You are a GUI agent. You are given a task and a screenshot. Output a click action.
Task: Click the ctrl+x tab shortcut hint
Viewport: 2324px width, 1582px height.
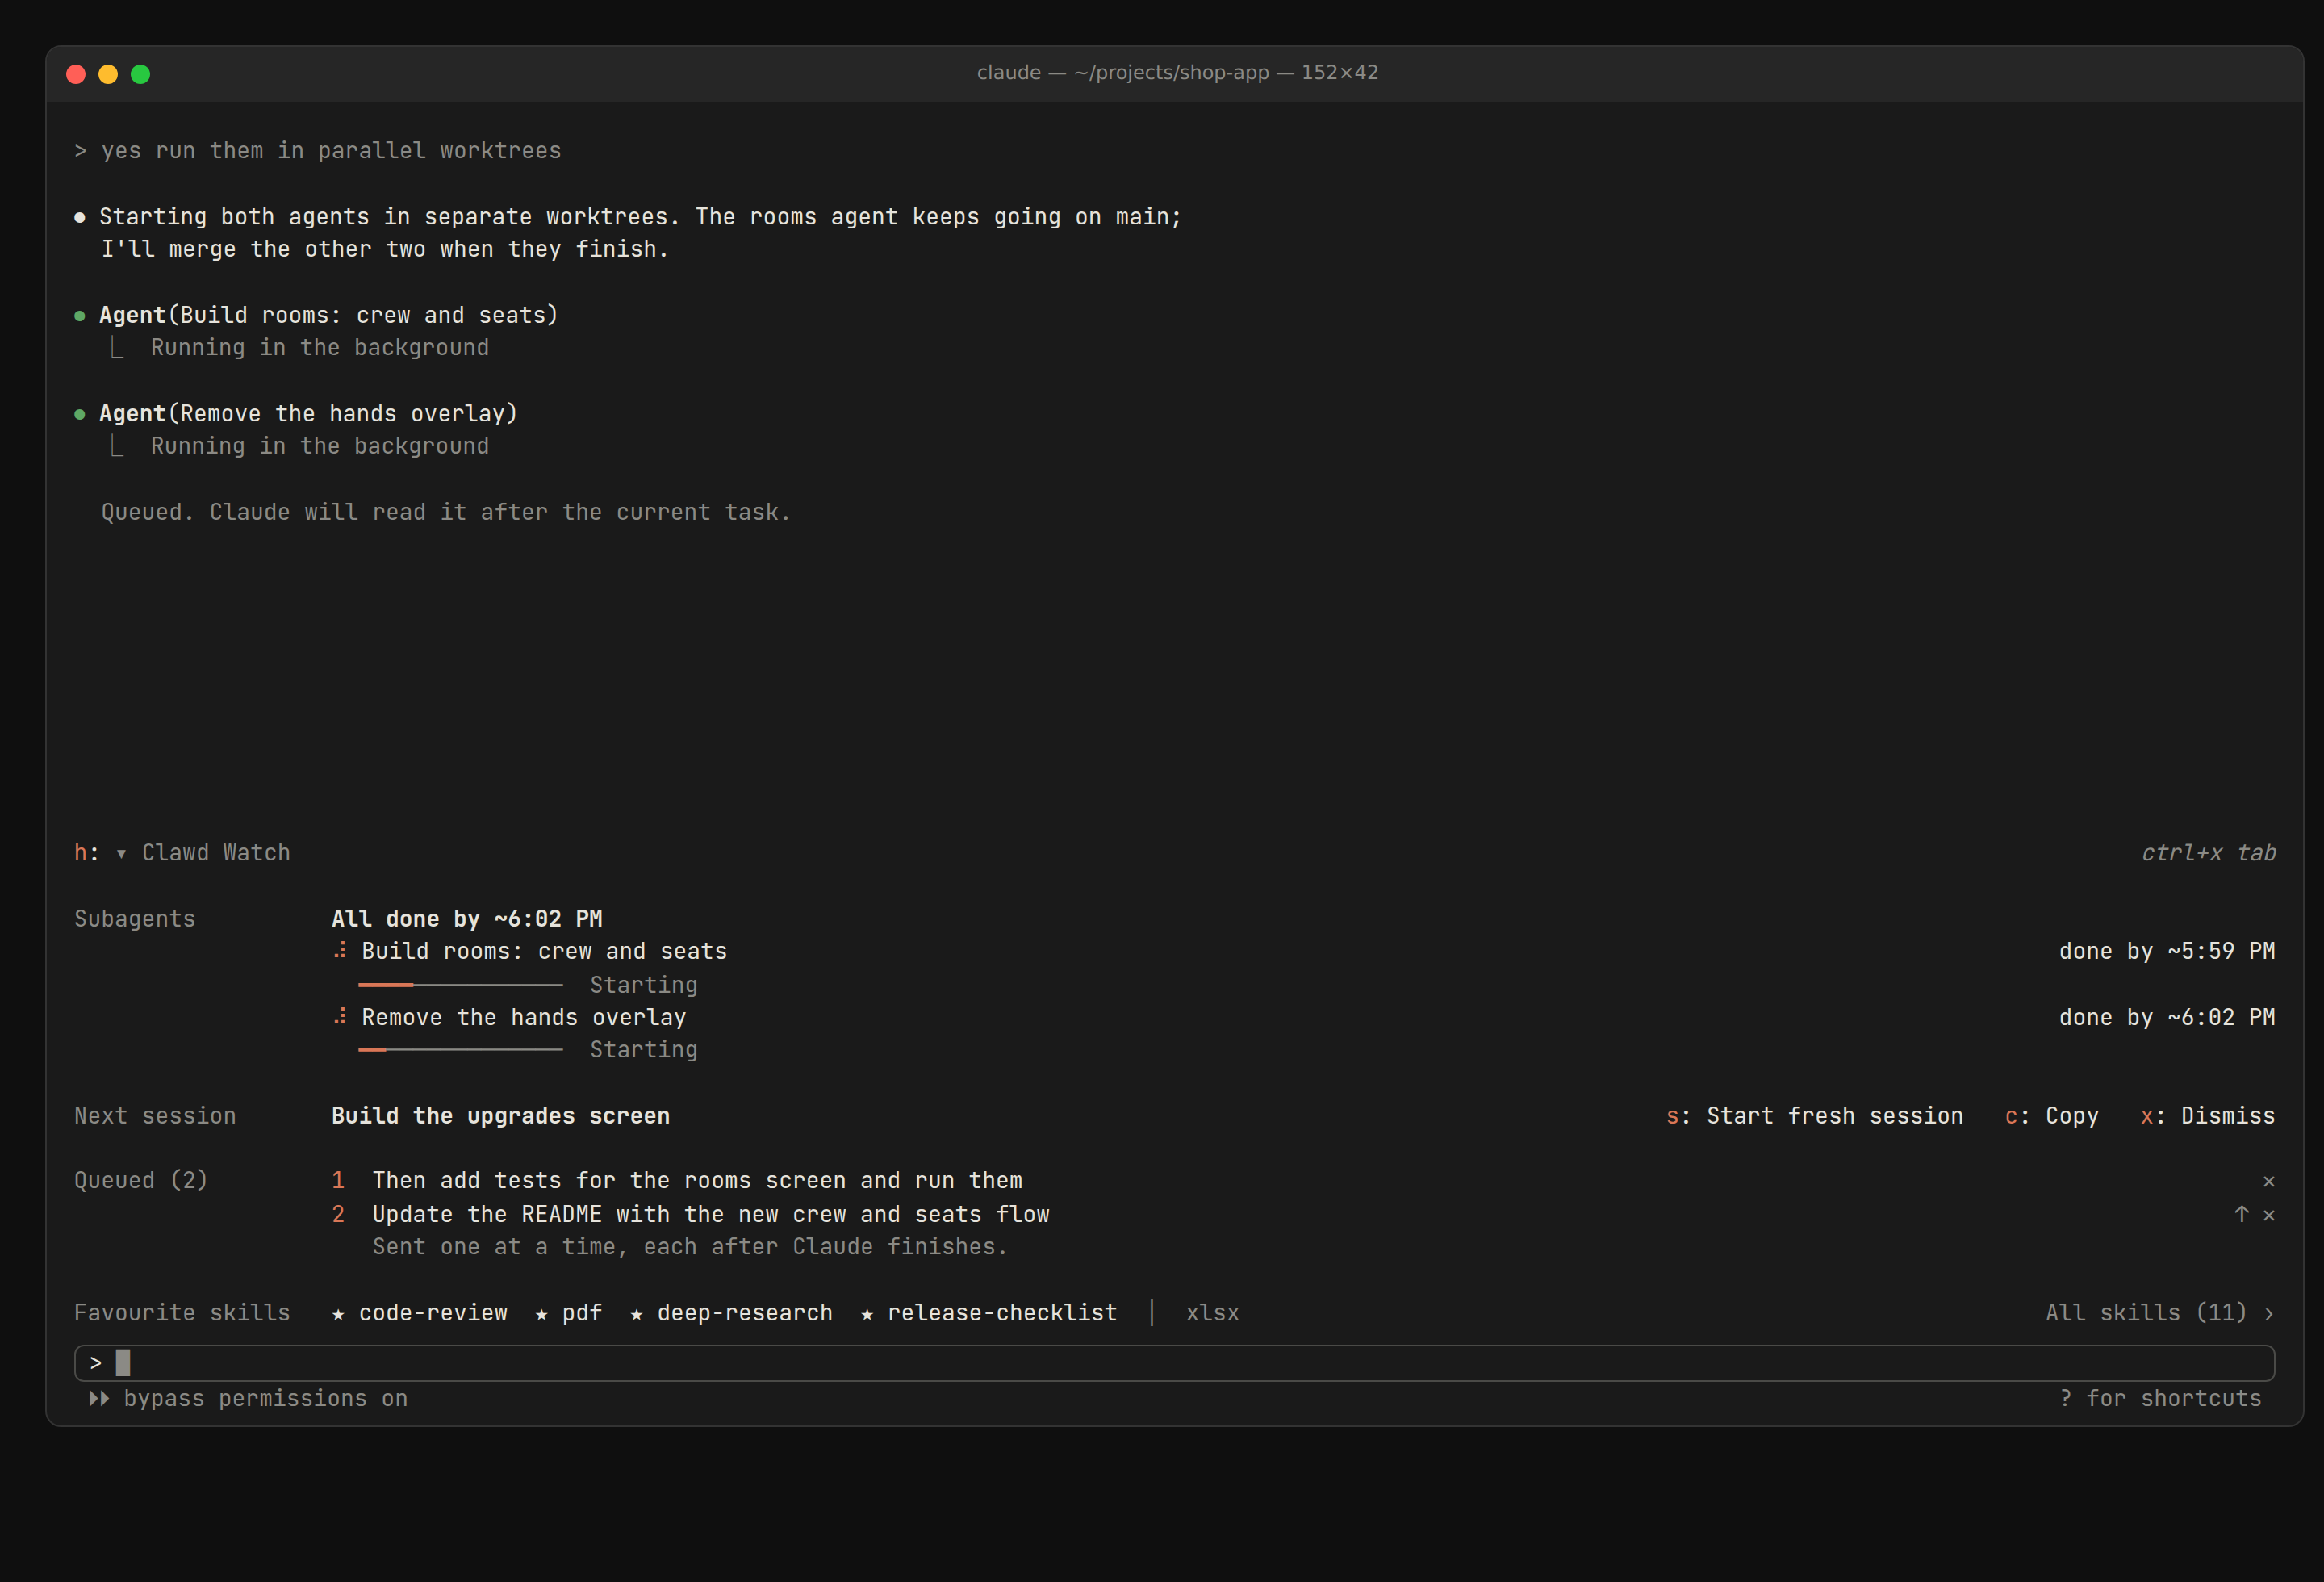click(x=2208, y=853)
